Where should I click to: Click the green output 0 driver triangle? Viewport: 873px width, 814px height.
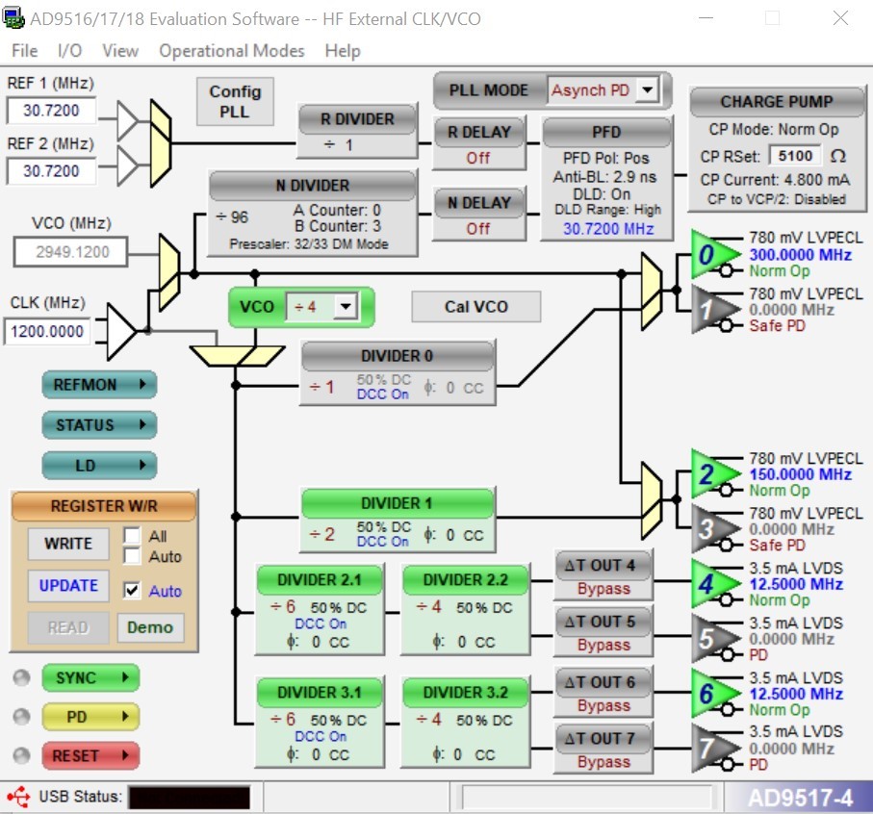coord(714,254)
